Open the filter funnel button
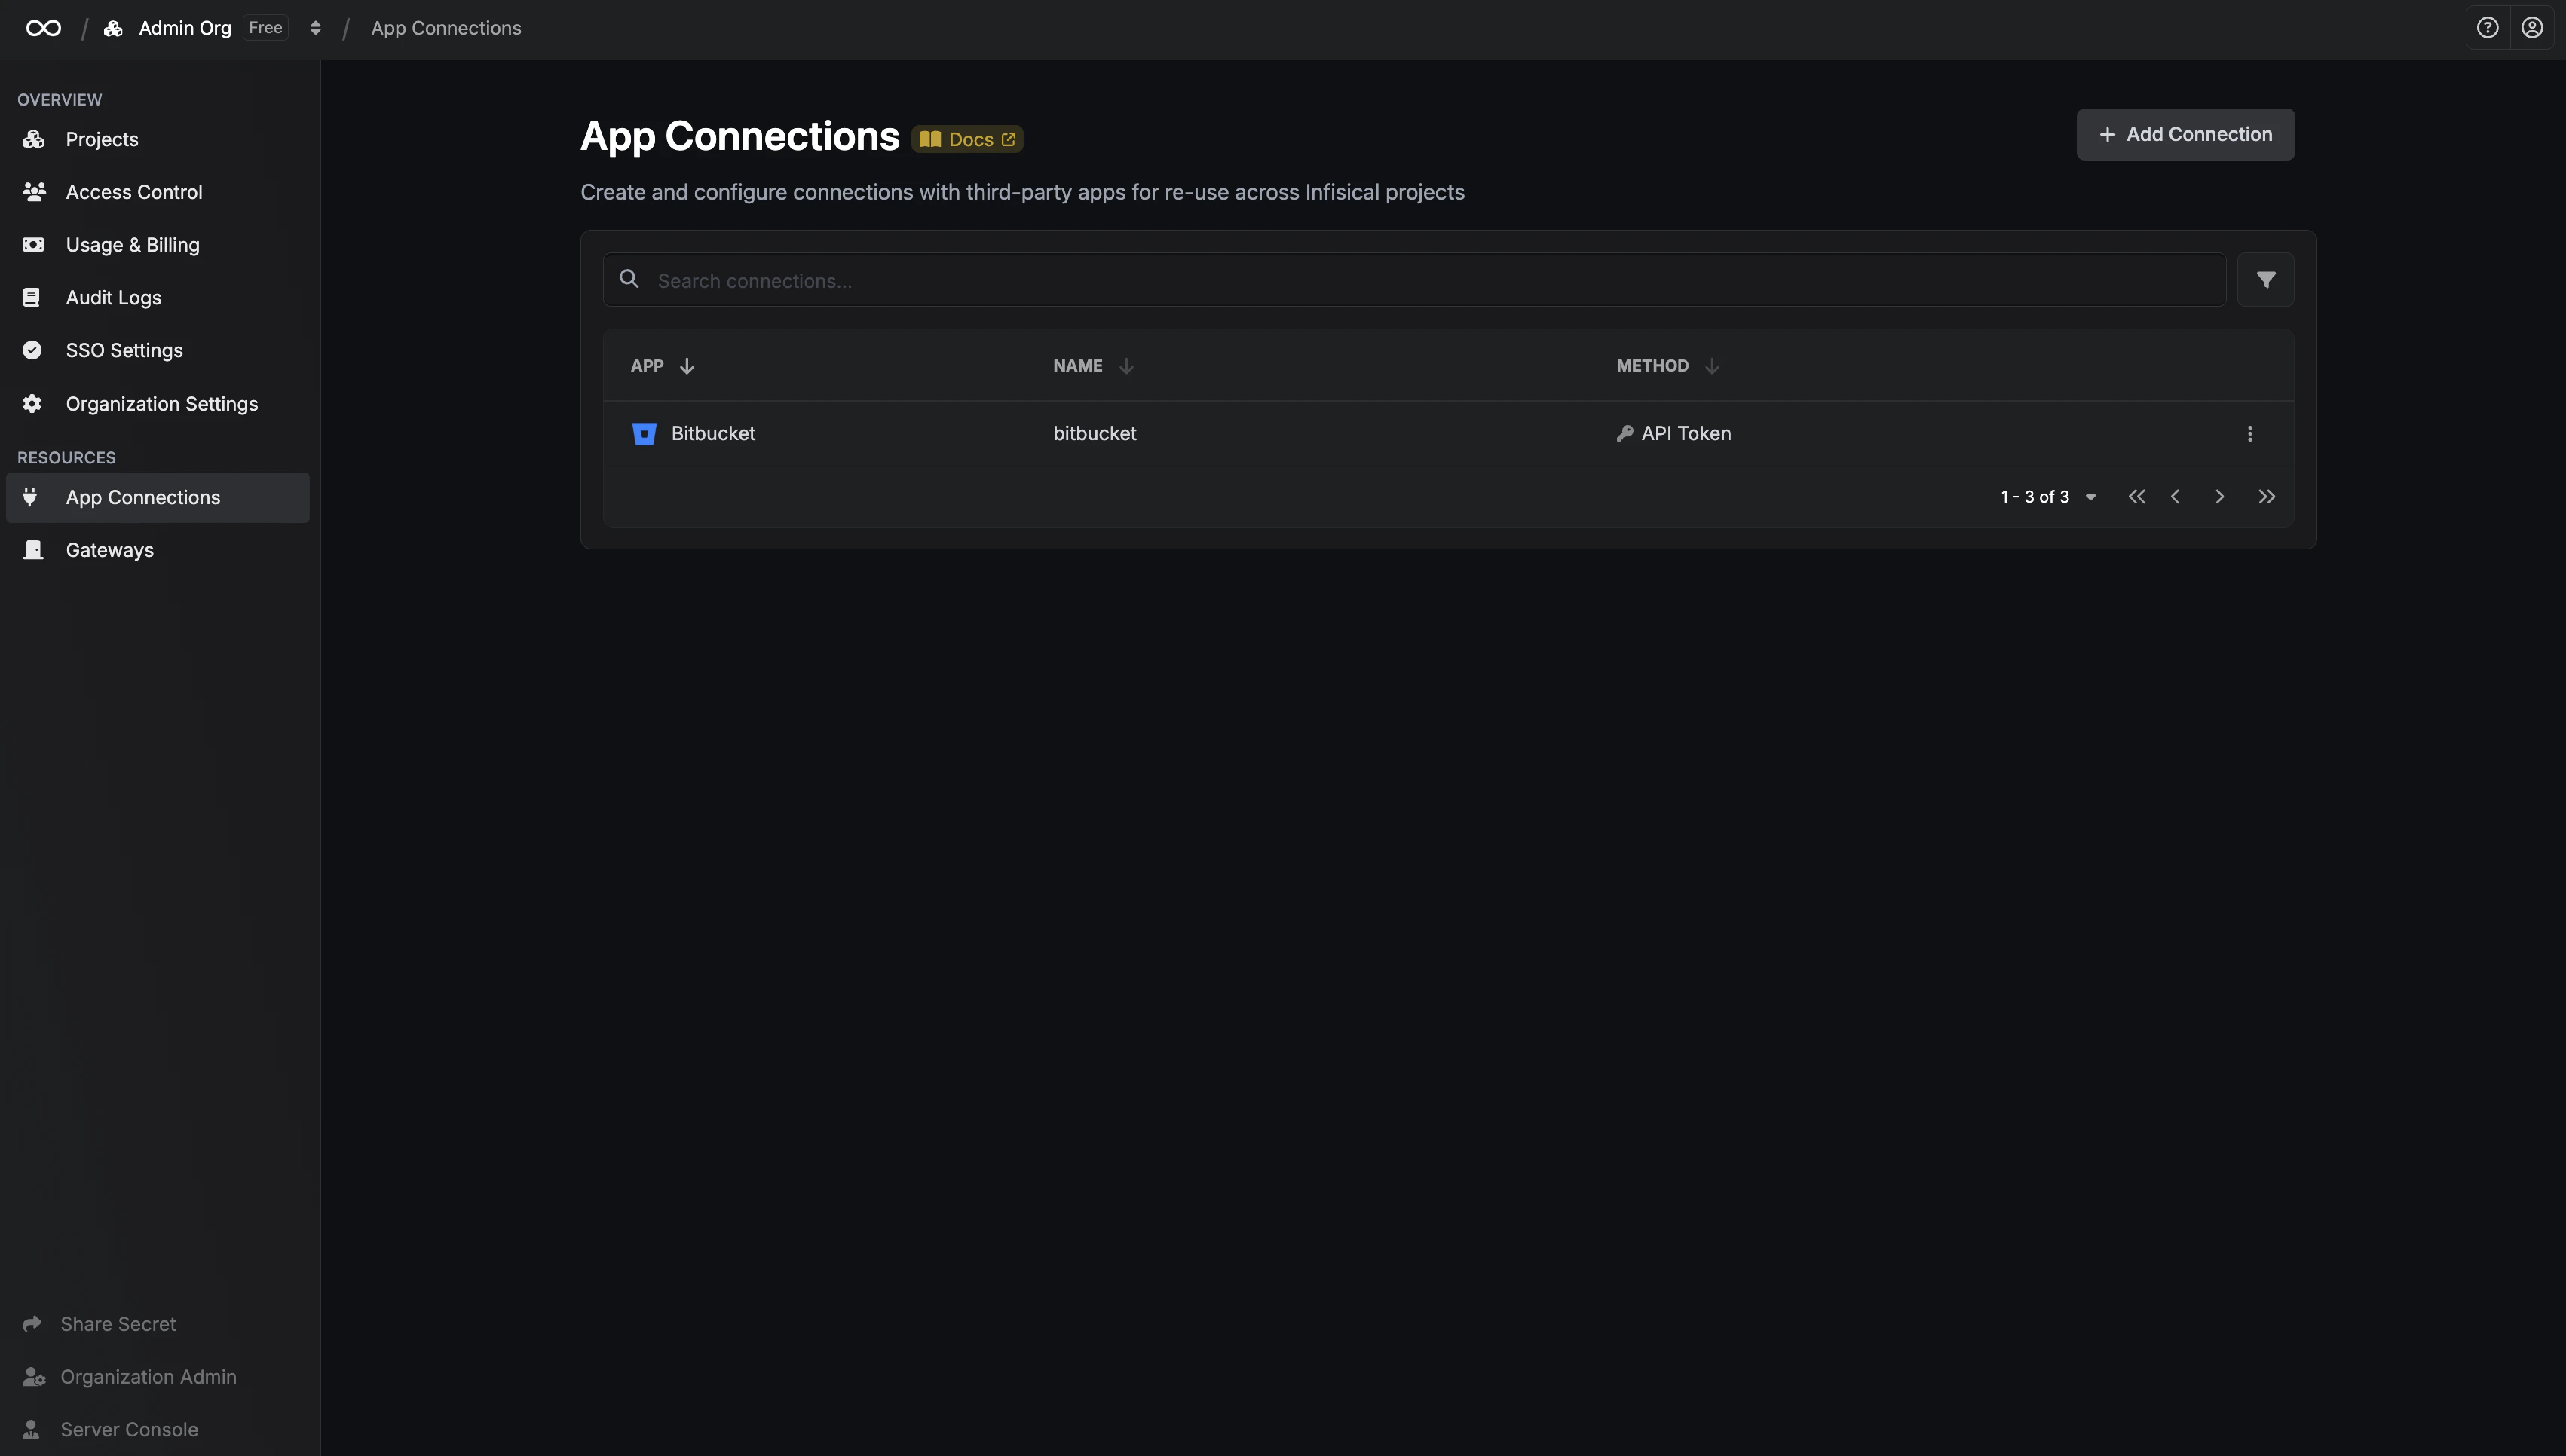 (x=2265, y=280)
